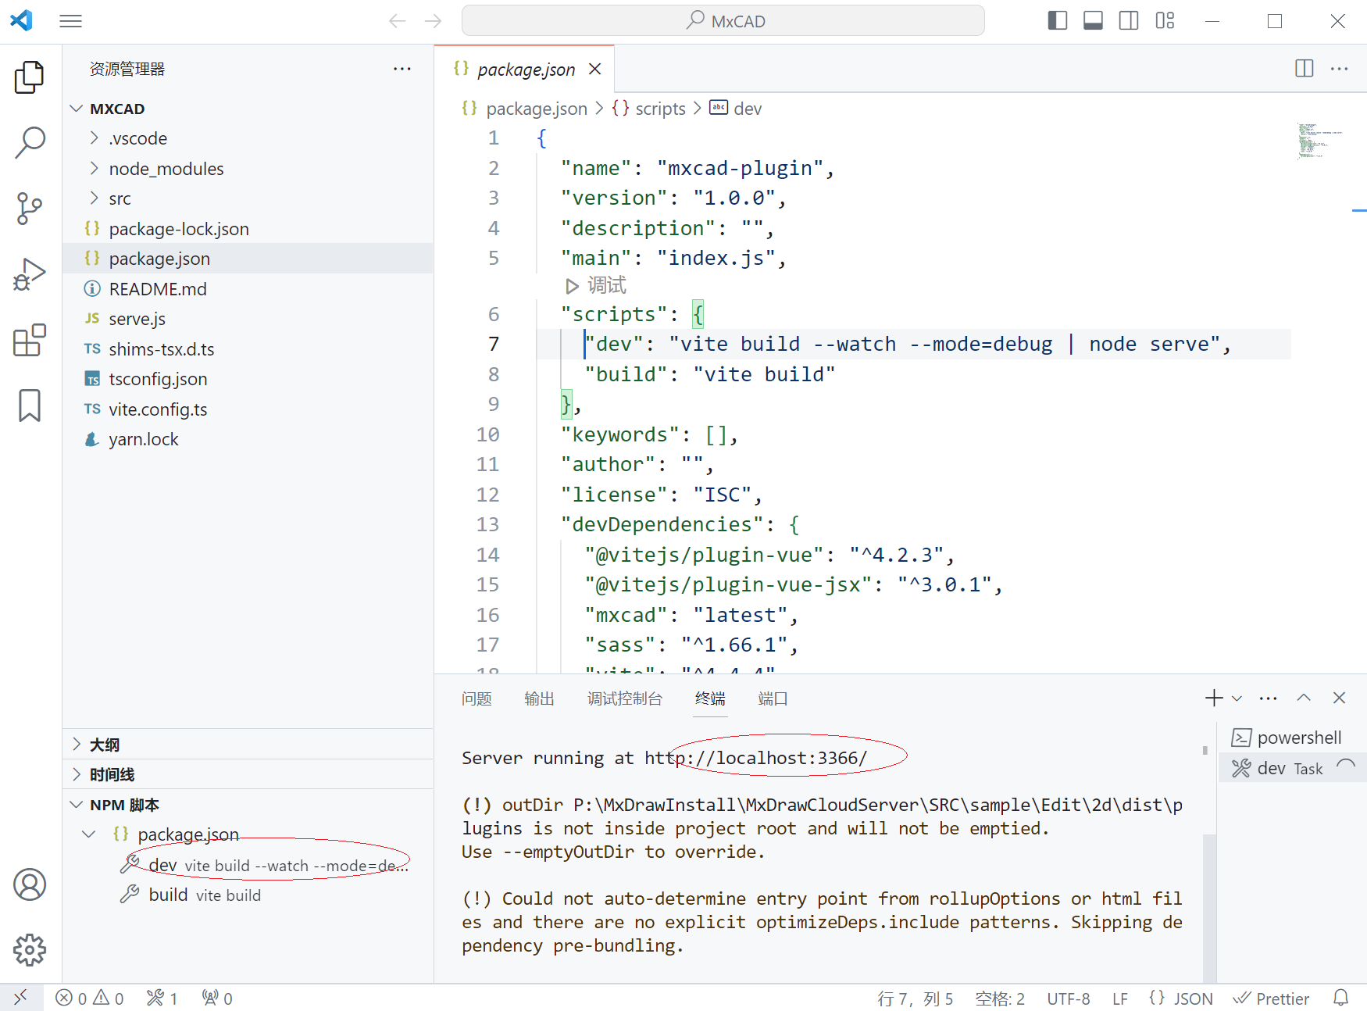Image resolution: width=1367 pixels, height=1011 pixels.
Task: Collapse package.json under NPM scripts
Action: click(248, 834)
